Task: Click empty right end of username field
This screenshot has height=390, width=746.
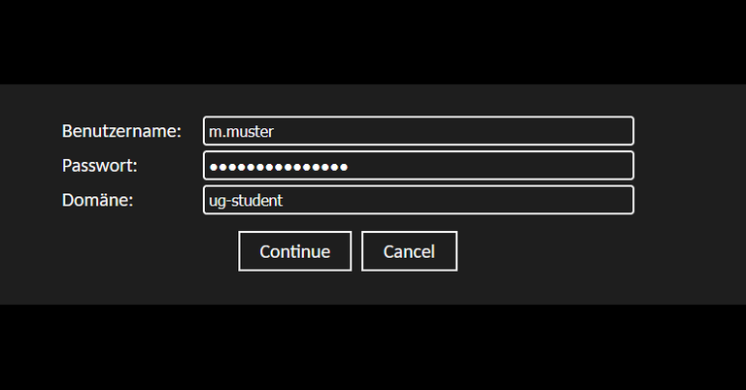Action: (583, 131)
